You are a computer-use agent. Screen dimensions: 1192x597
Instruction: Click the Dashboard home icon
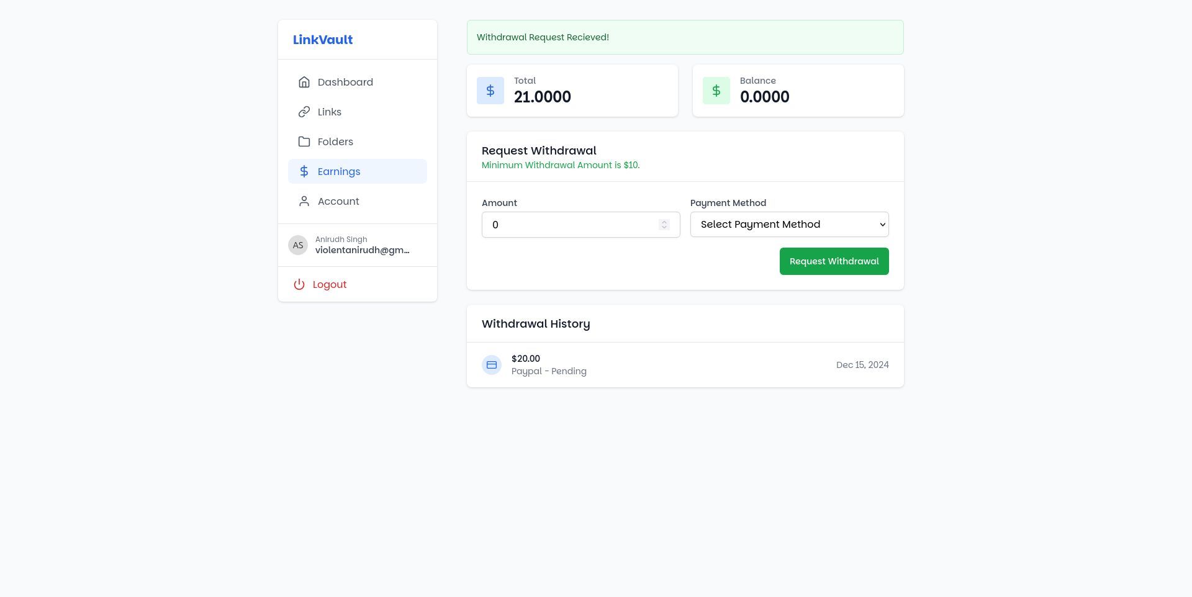point(304,82)
